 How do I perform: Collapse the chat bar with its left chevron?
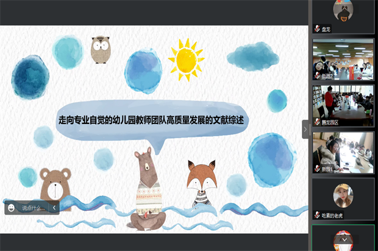pyautogui.click(x=54, y=208)
